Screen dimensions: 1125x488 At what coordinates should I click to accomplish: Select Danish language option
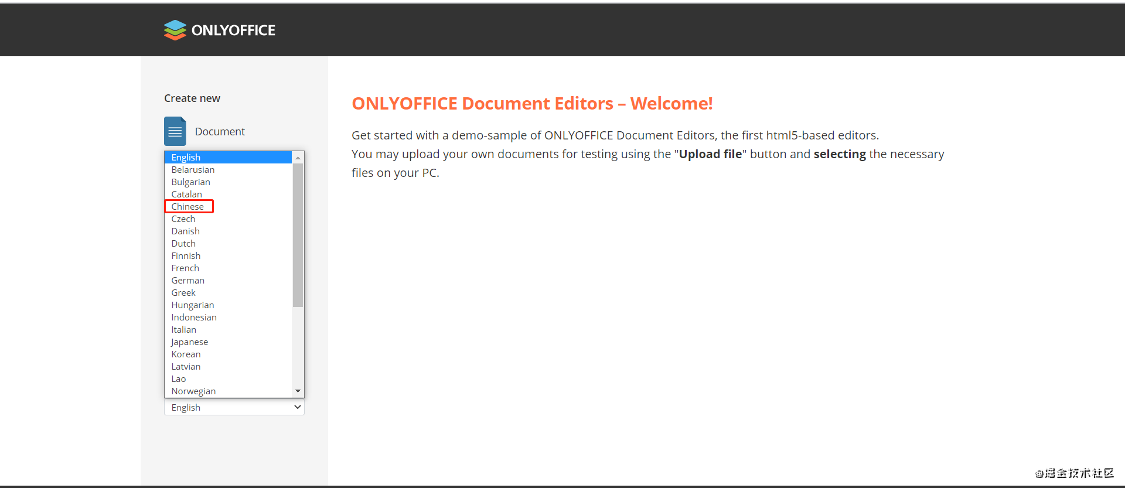pos(229,231)
